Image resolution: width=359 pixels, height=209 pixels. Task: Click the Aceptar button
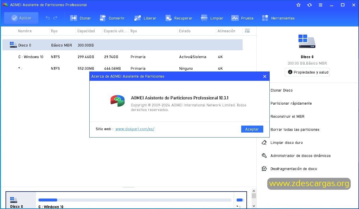click(x=252, y=129)
